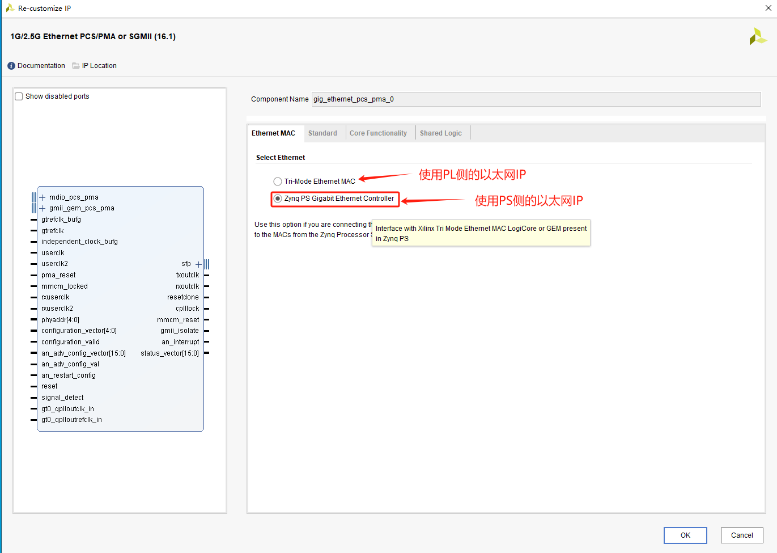Click the status_vector[15:0] output port label
Image resolution: width=777 pixels, height=553 pixels.
(x=170, y=353)
